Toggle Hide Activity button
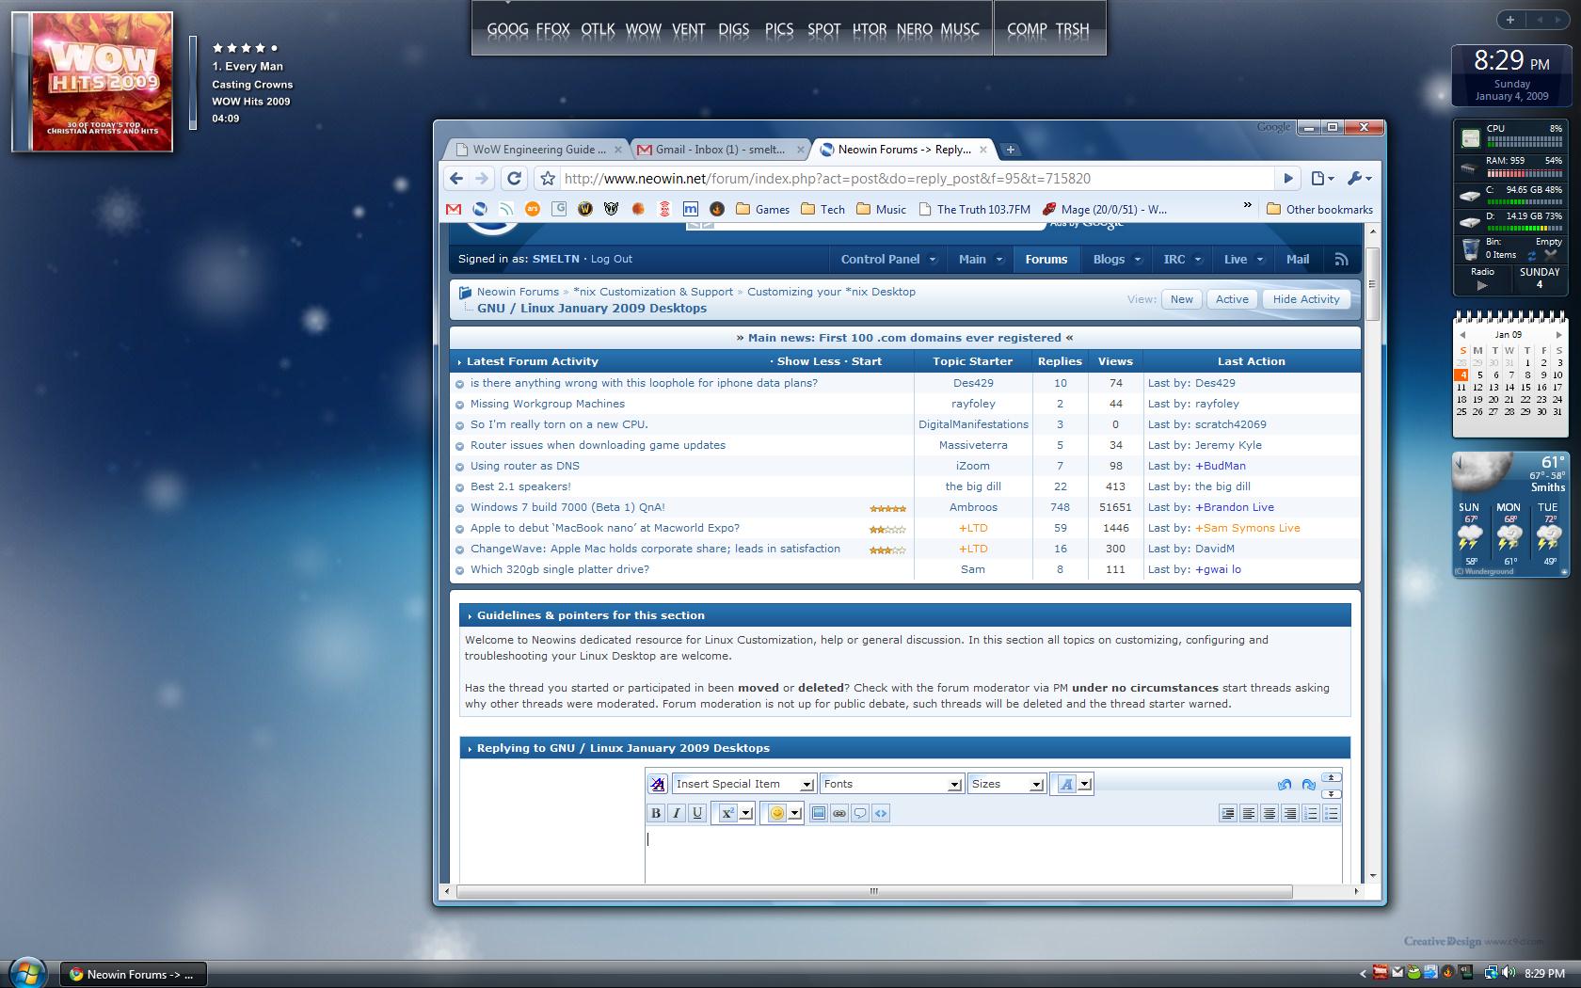The height and width of the screenshot is (988, 1581). [1305, 299]
